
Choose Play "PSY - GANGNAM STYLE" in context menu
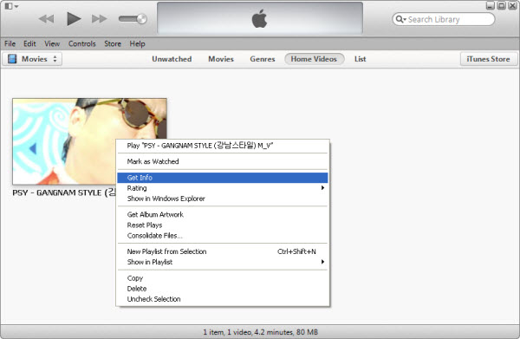(x=223, y=146)
